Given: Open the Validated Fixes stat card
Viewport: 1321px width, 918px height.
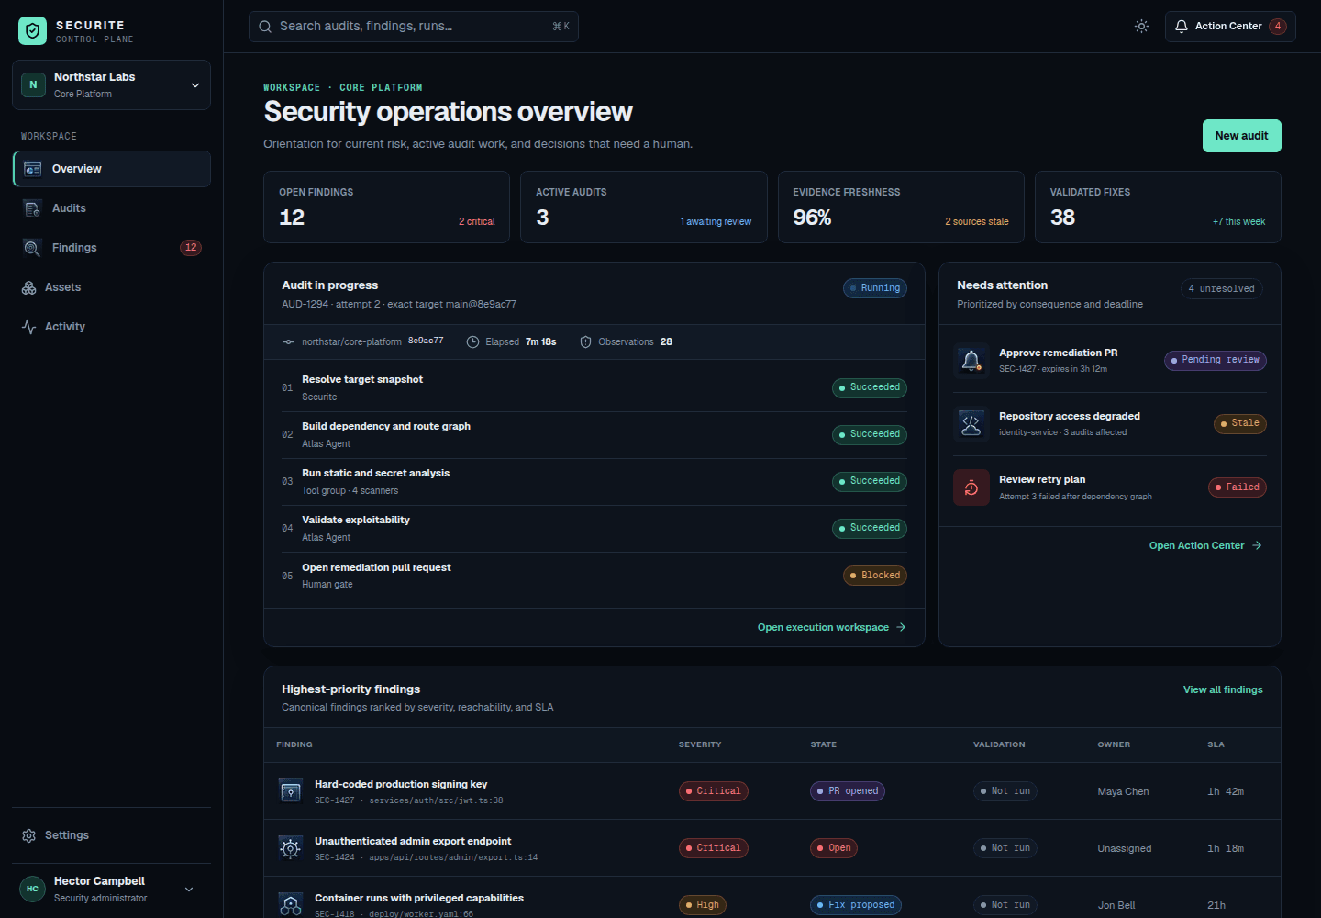Looking at the screenshot, I should click(1158, 207).
